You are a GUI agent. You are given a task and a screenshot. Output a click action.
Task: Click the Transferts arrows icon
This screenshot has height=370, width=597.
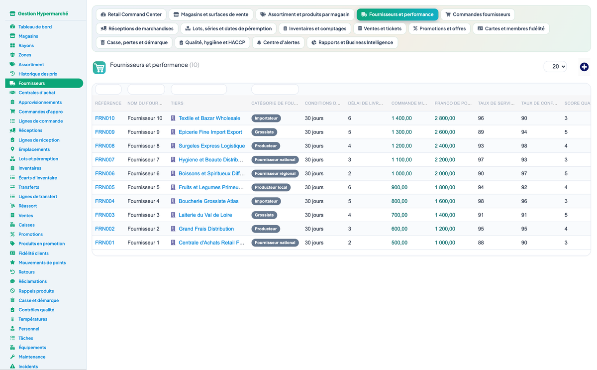click(12, 187)
